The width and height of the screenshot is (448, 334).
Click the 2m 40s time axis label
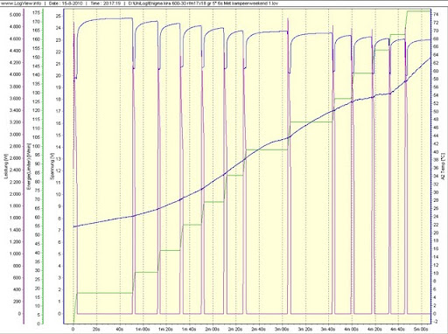tap(259, 329)
